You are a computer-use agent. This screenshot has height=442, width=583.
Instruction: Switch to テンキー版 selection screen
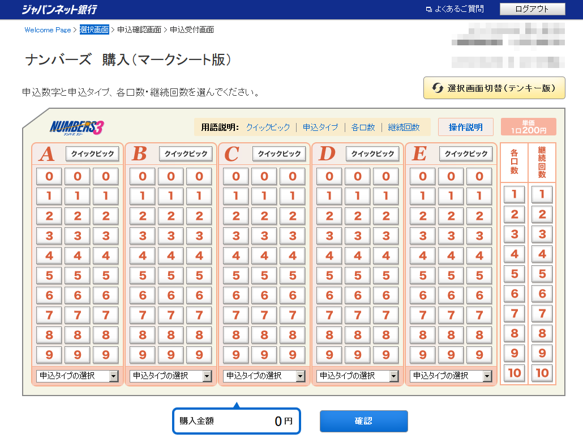pos(494,88)
